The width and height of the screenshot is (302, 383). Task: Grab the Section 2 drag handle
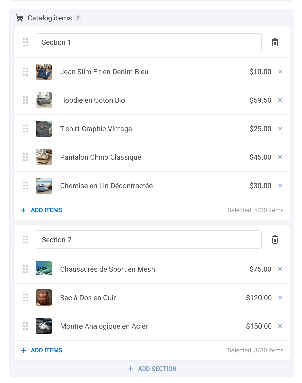[25, 240]
